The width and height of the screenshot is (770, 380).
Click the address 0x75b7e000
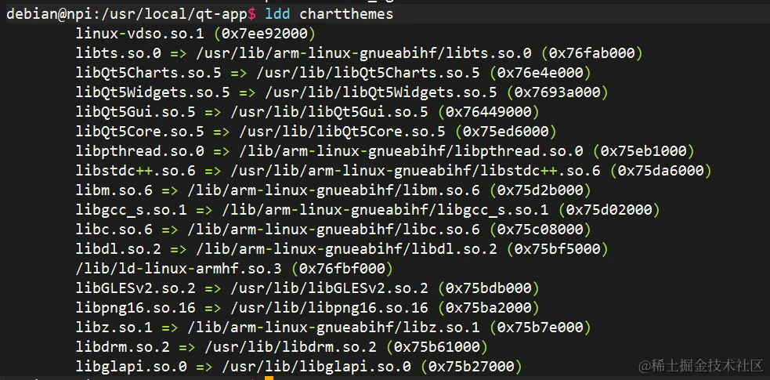click(540, 327)
